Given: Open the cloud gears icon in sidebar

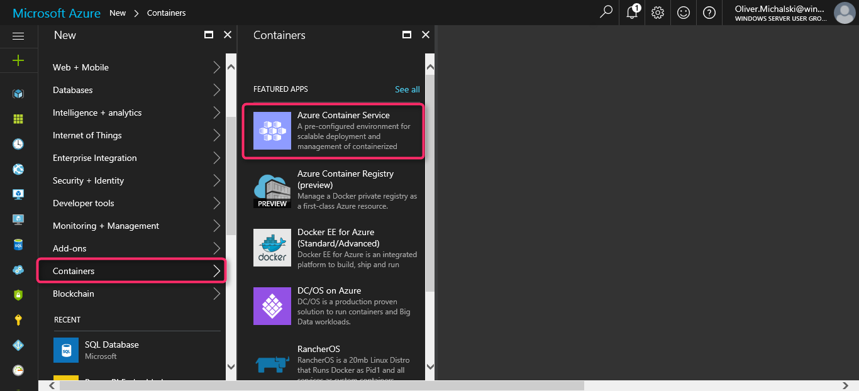Looking at the screenshot, I should click(18, 270).
